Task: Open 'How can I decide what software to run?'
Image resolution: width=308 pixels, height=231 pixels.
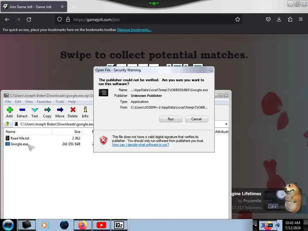Action: [x=141, y=145]
